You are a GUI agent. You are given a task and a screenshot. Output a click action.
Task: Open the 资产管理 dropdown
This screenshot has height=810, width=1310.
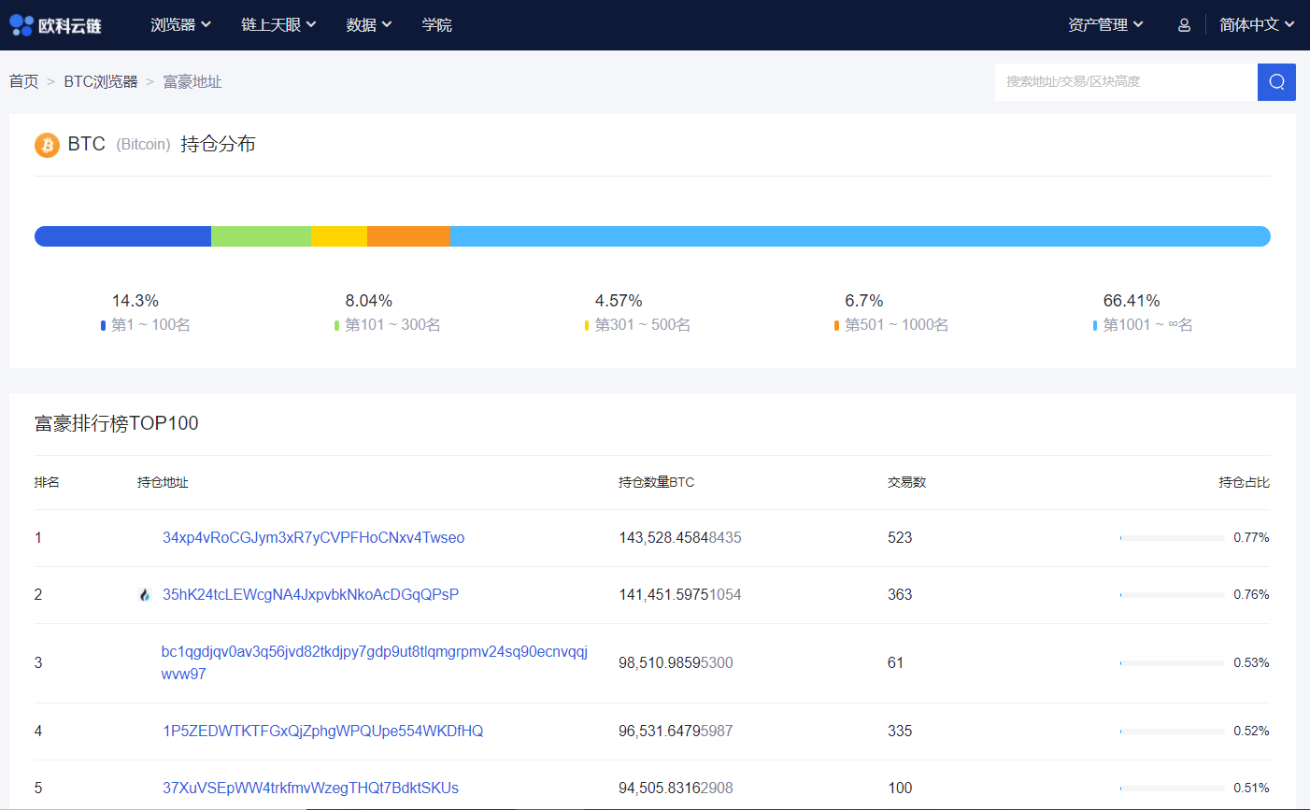click(1105, 25)
